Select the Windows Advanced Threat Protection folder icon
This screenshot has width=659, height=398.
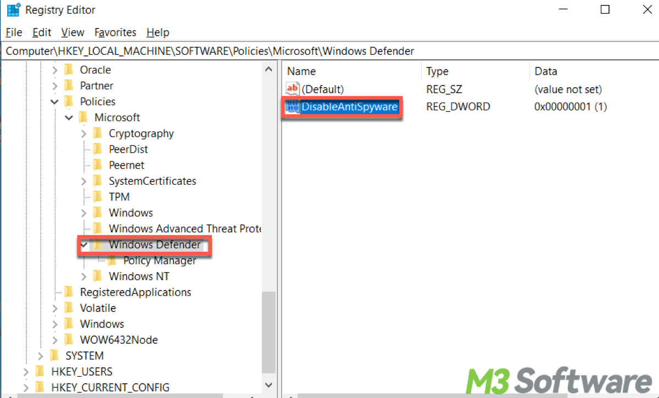[98, 229]
